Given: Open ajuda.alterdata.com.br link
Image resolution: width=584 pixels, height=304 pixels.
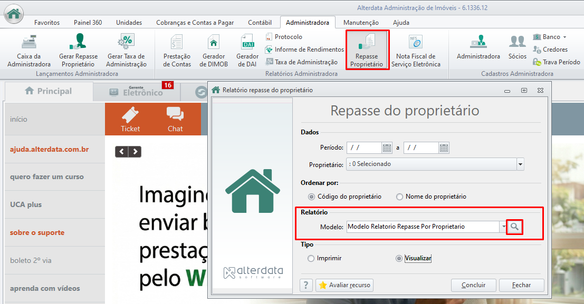Looking at the screenshot, I should pyautogui.click(x=50, y=150).
